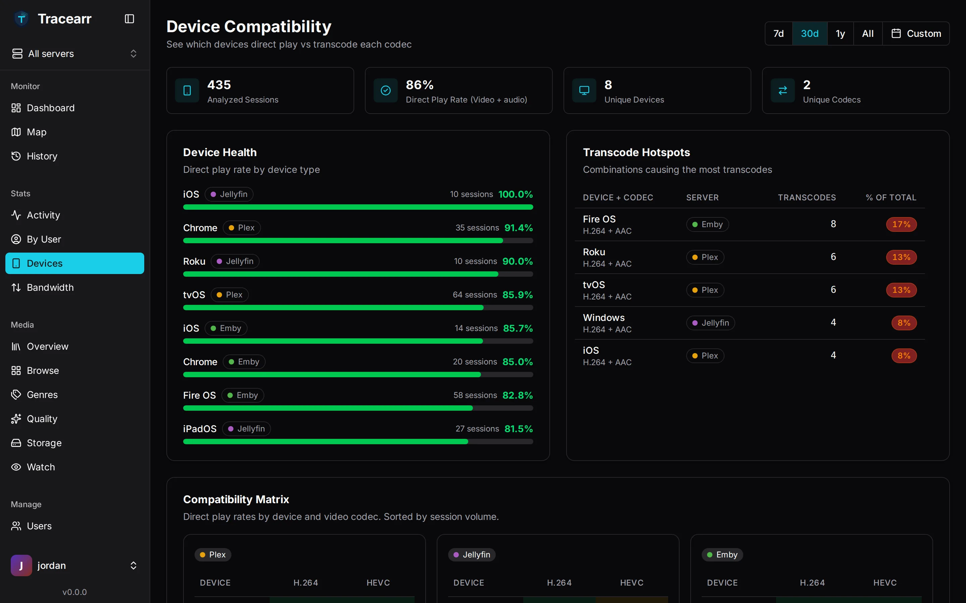Open the Watch page
The image size is (966, 603).
click(75, 467)
